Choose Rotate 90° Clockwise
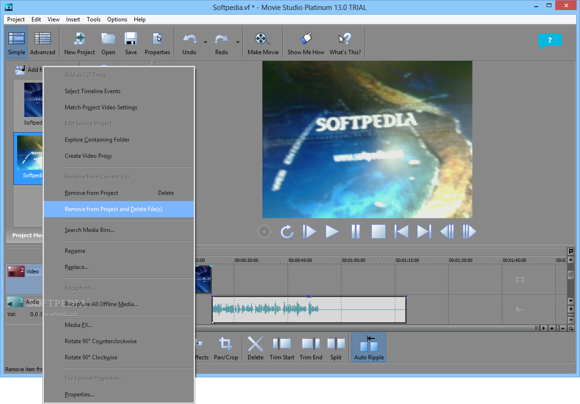Image resolution: width=580 pixels, height=404 pixels. tap(119, 357)
